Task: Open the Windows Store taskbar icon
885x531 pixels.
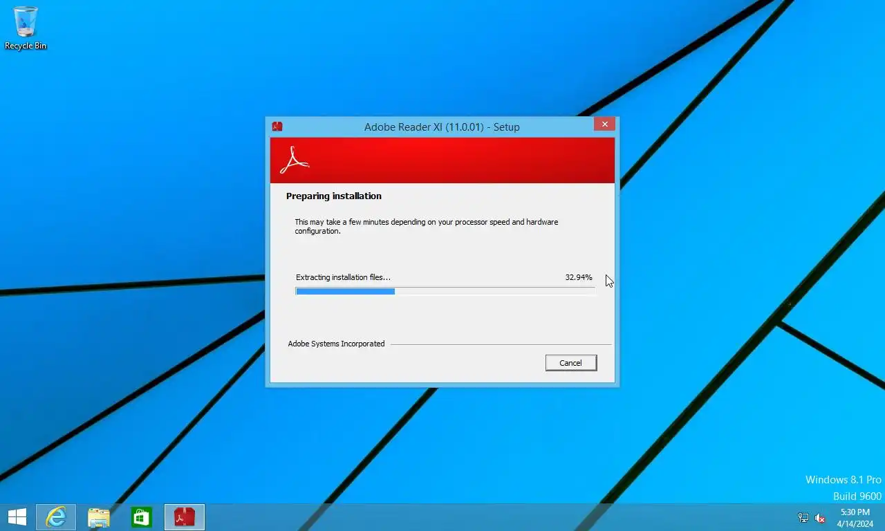Action: coord(142,517)
